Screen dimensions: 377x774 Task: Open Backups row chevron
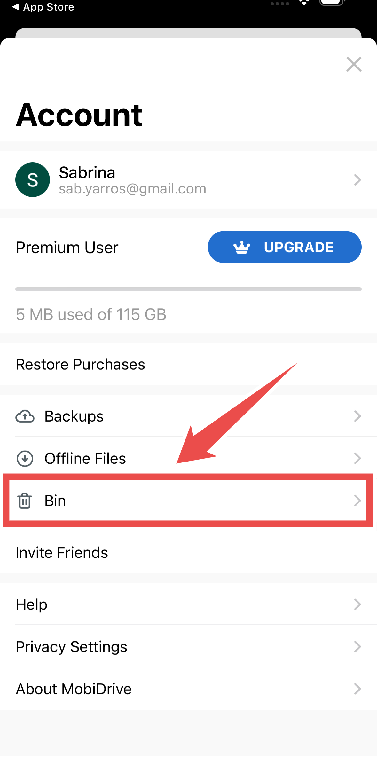point(357,416)
